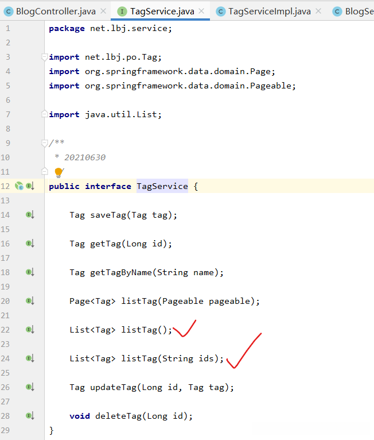Viewport: 374px width, 440px height.
Task: Collapse the Javadoc comment at line 9
Action: [x=44, y=143]
